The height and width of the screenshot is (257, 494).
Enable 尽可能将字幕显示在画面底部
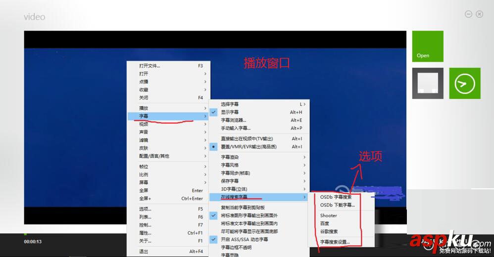point(260,231)
